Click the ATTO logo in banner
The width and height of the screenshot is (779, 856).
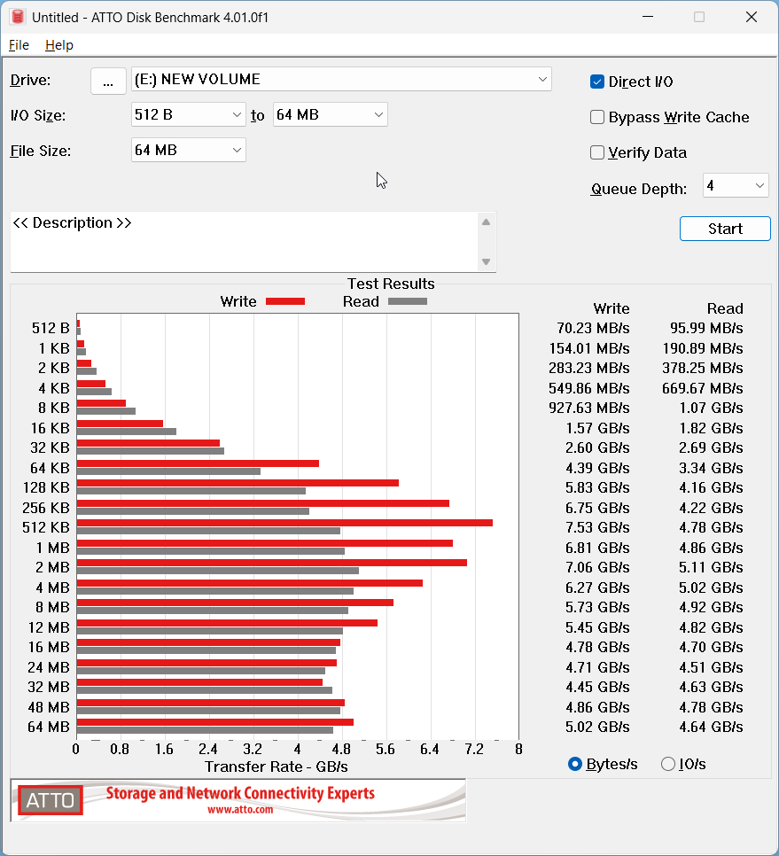click(x=51, y=800)
